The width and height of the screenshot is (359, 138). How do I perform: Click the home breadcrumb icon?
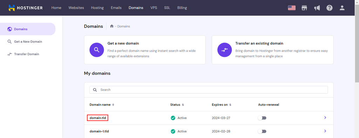coord(112,26)
